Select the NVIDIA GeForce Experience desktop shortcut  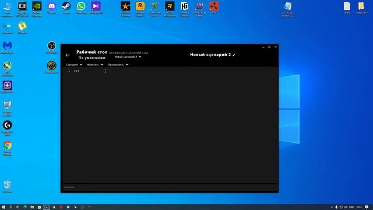tap(37, 9)
